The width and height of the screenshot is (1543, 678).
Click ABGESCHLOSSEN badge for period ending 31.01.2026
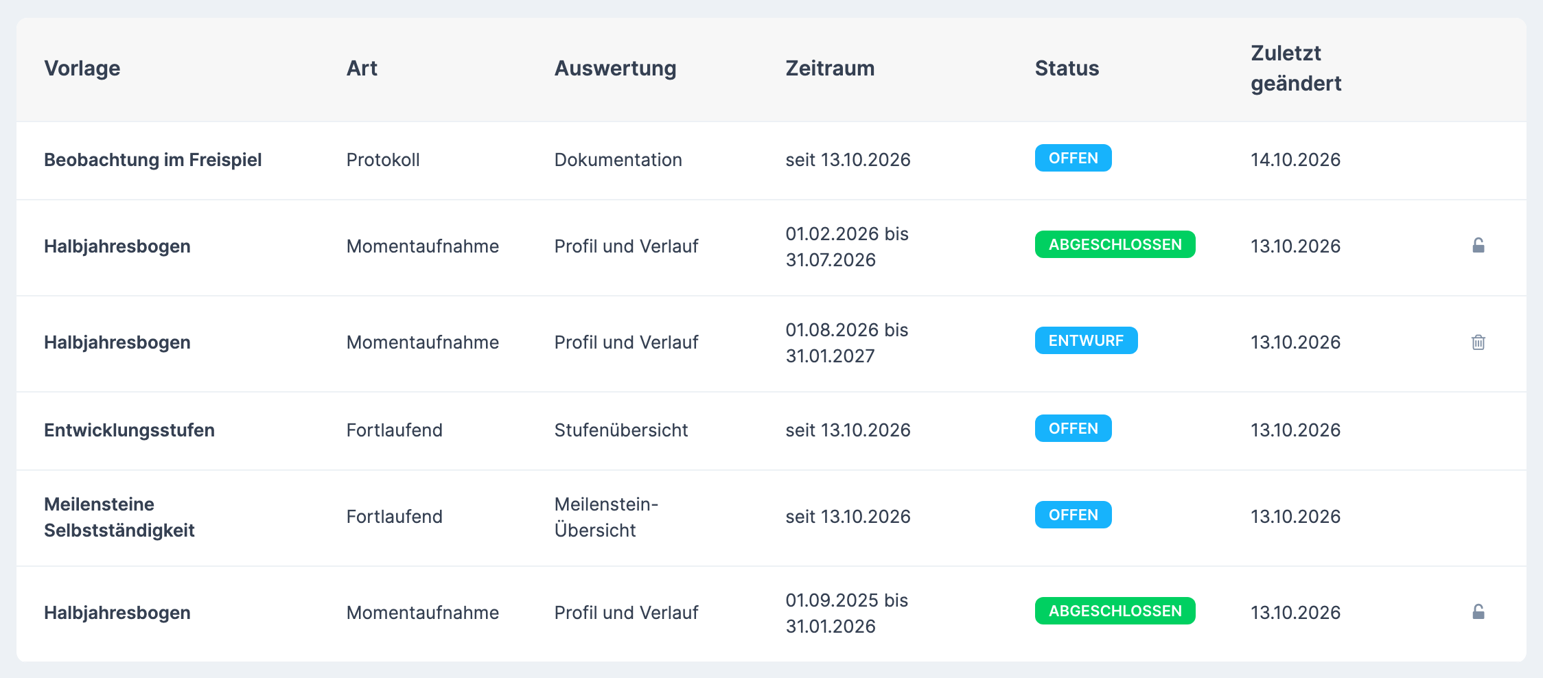point(1115,611)
